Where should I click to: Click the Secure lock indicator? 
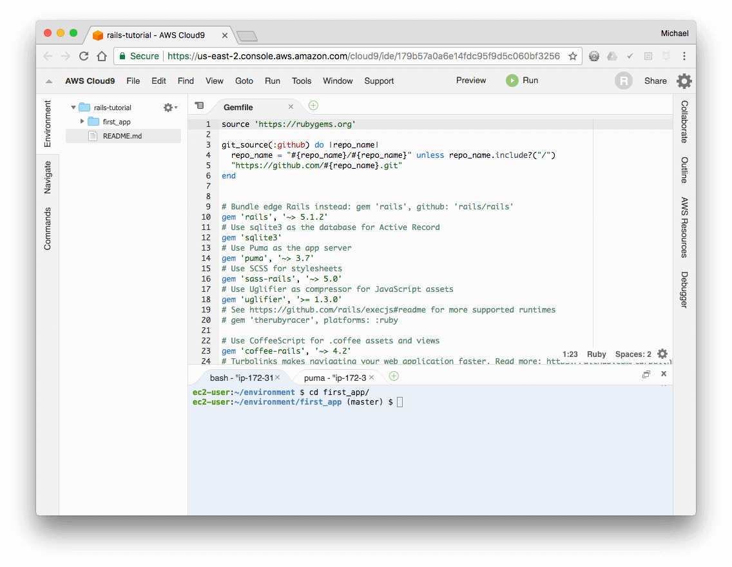(x=139, y=56)
